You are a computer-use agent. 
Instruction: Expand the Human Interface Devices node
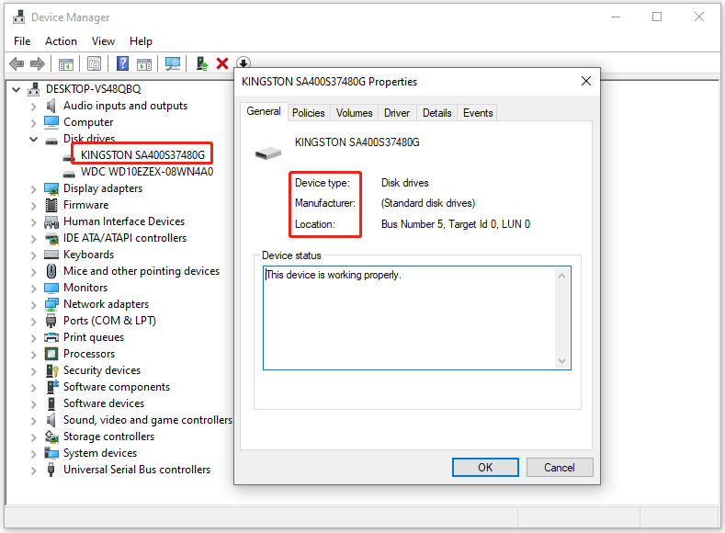tap(33, 222)
